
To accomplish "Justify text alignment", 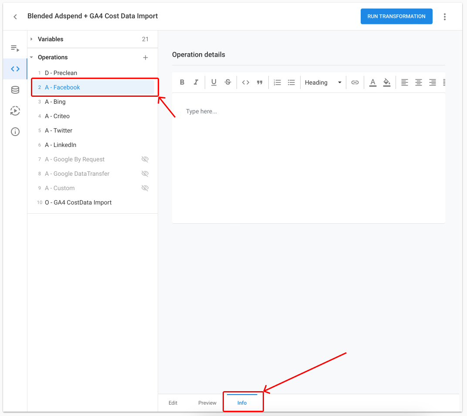I will point(444,82).
